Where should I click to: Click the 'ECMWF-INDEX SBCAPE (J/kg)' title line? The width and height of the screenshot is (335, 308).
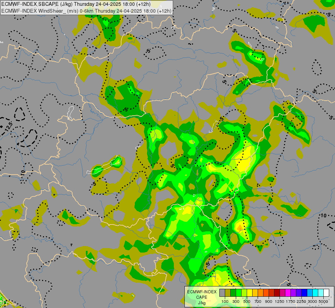tap(76, 4)
